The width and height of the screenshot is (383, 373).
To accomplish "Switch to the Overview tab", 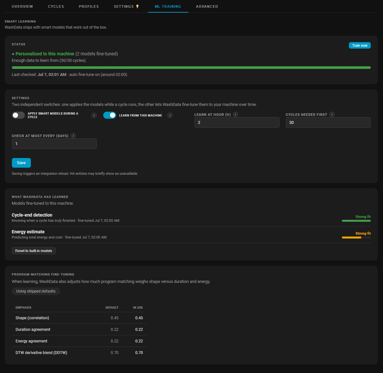I will tap(22, 6).
